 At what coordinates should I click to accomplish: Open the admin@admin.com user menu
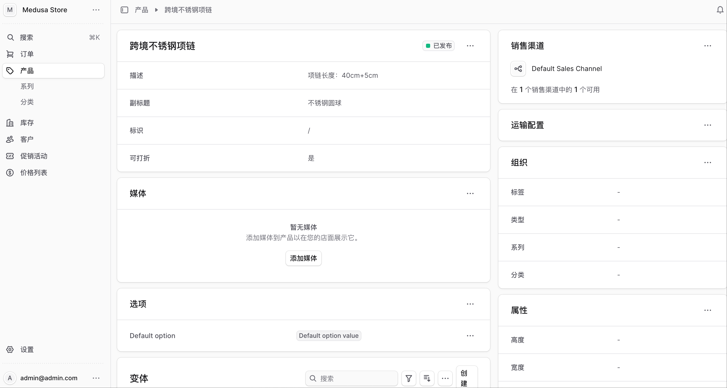point(96,378)
